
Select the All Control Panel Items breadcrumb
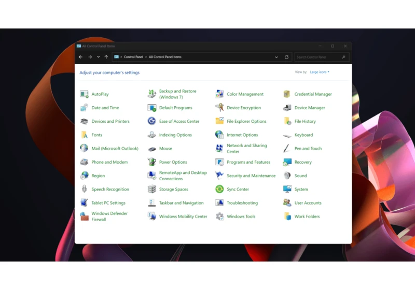pos(165,57)
